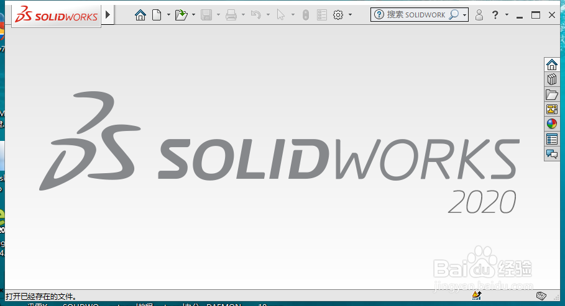Click into the 搜索 SOLIDWORKS search field
This screenshot has width=565, height=306.
pyautogui.click(x=416, y=15)
